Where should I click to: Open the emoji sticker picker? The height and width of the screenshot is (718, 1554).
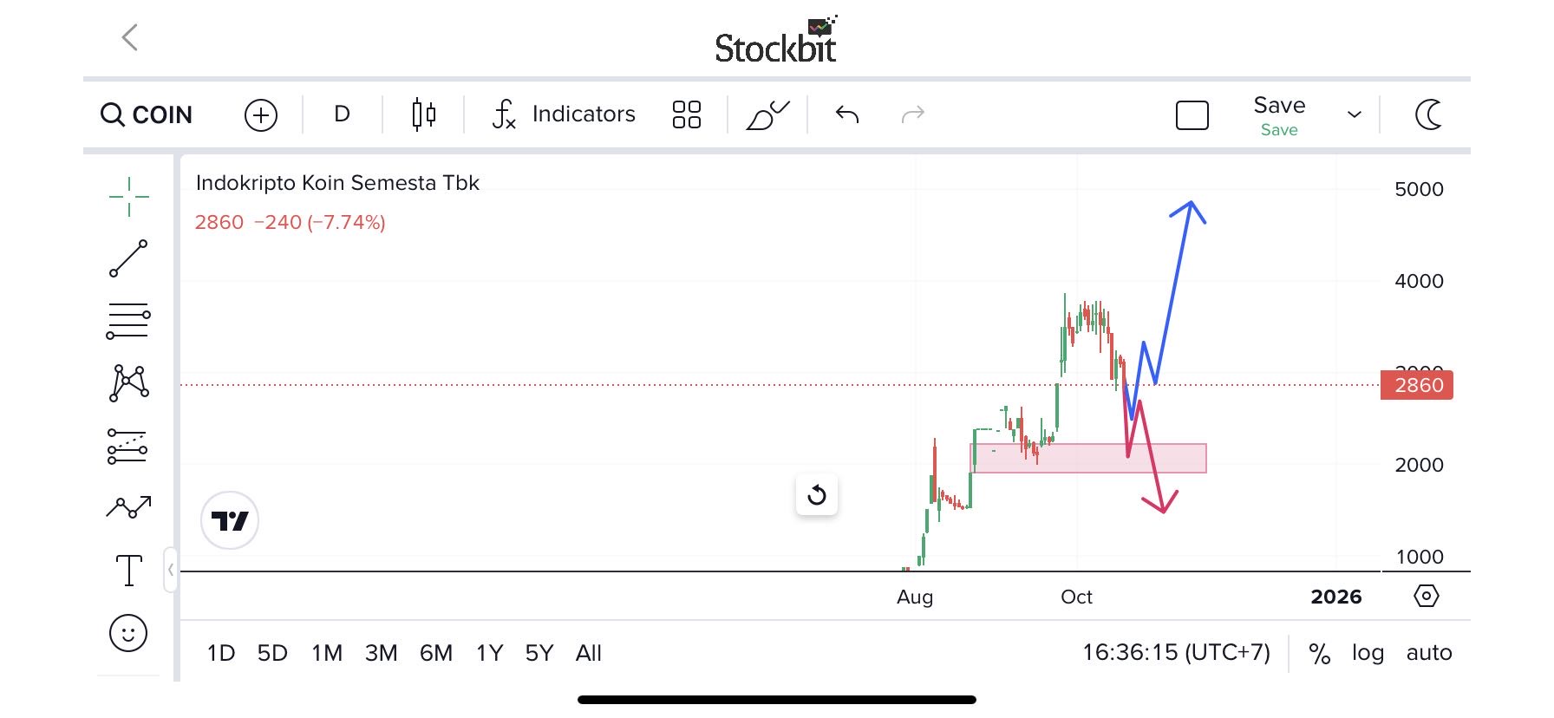128,633
